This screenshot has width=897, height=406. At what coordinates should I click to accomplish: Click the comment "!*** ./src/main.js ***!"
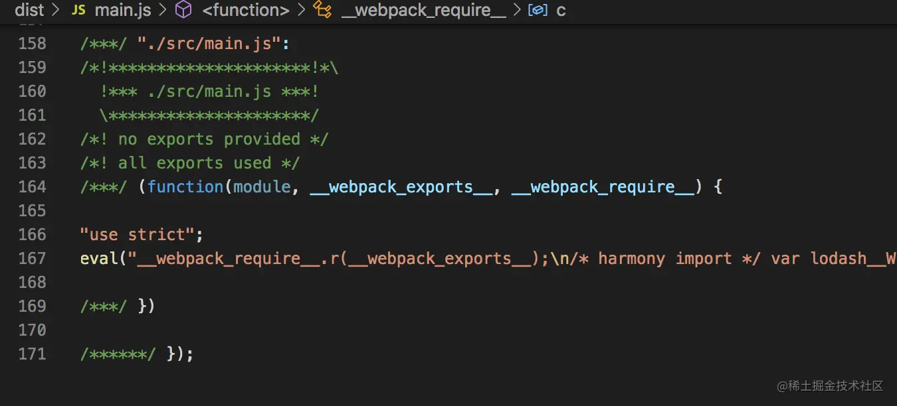[209, 92]
